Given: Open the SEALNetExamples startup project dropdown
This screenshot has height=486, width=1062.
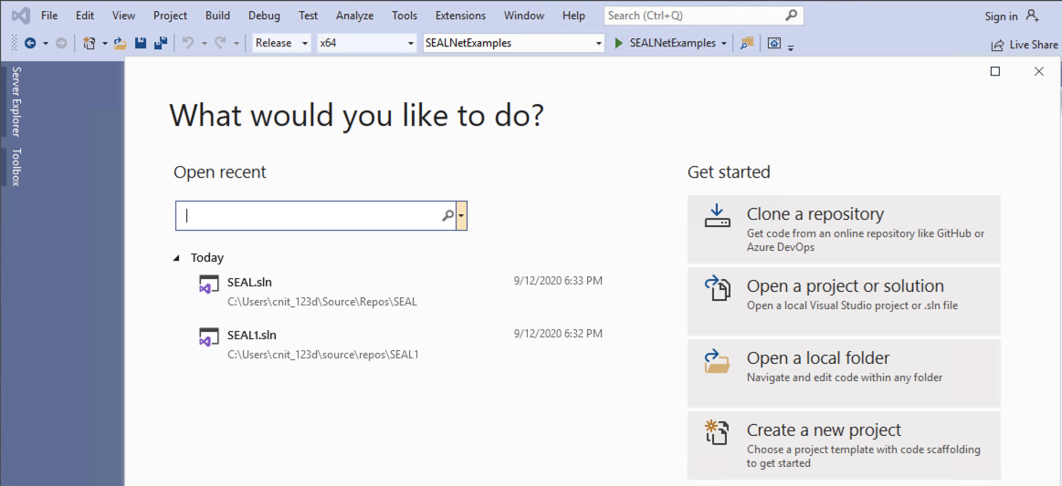Looking at the screenshot, I should click(x=599, y=43).
